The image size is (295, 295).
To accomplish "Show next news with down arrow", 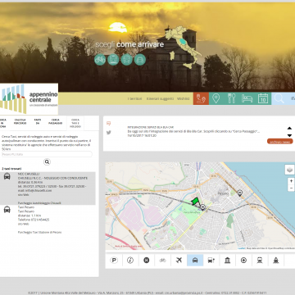I will [289, 135].
